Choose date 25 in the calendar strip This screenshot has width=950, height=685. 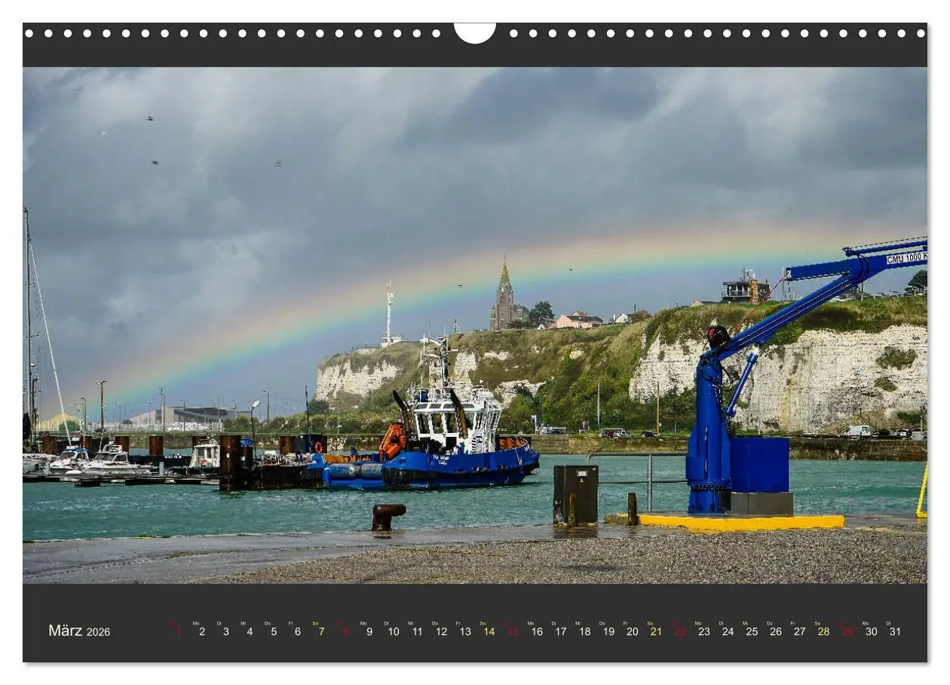coord(752,631)
